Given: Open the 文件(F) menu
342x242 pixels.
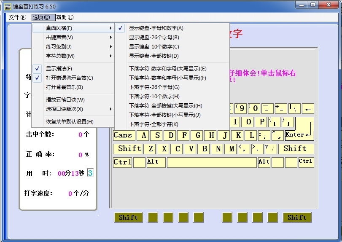Looking at the screenshot, I should [17, 17].
